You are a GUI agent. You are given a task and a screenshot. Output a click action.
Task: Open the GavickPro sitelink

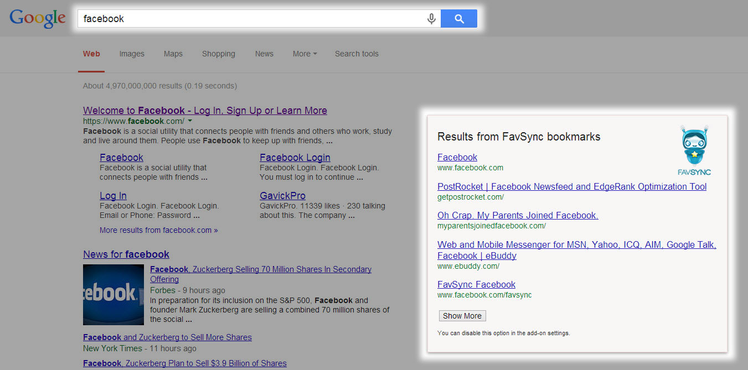pyautogui.click(x=282, y=196)
